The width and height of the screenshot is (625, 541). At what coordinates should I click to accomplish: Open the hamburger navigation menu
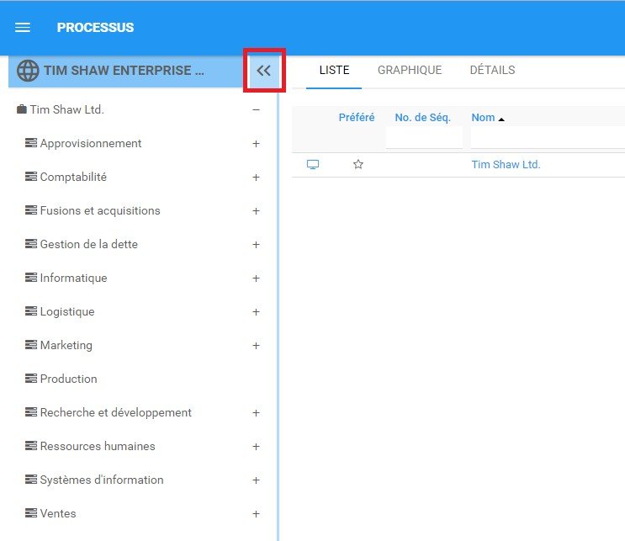coord(23,27)
